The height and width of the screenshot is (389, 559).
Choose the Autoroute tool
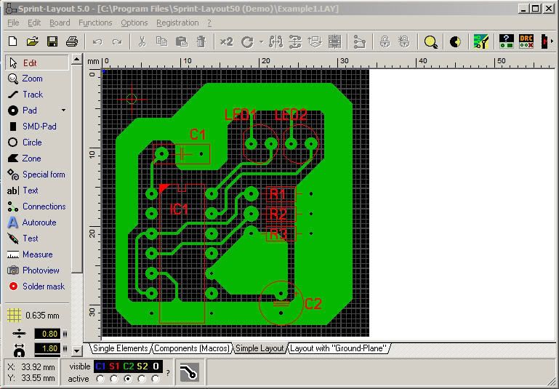point(39,222)
